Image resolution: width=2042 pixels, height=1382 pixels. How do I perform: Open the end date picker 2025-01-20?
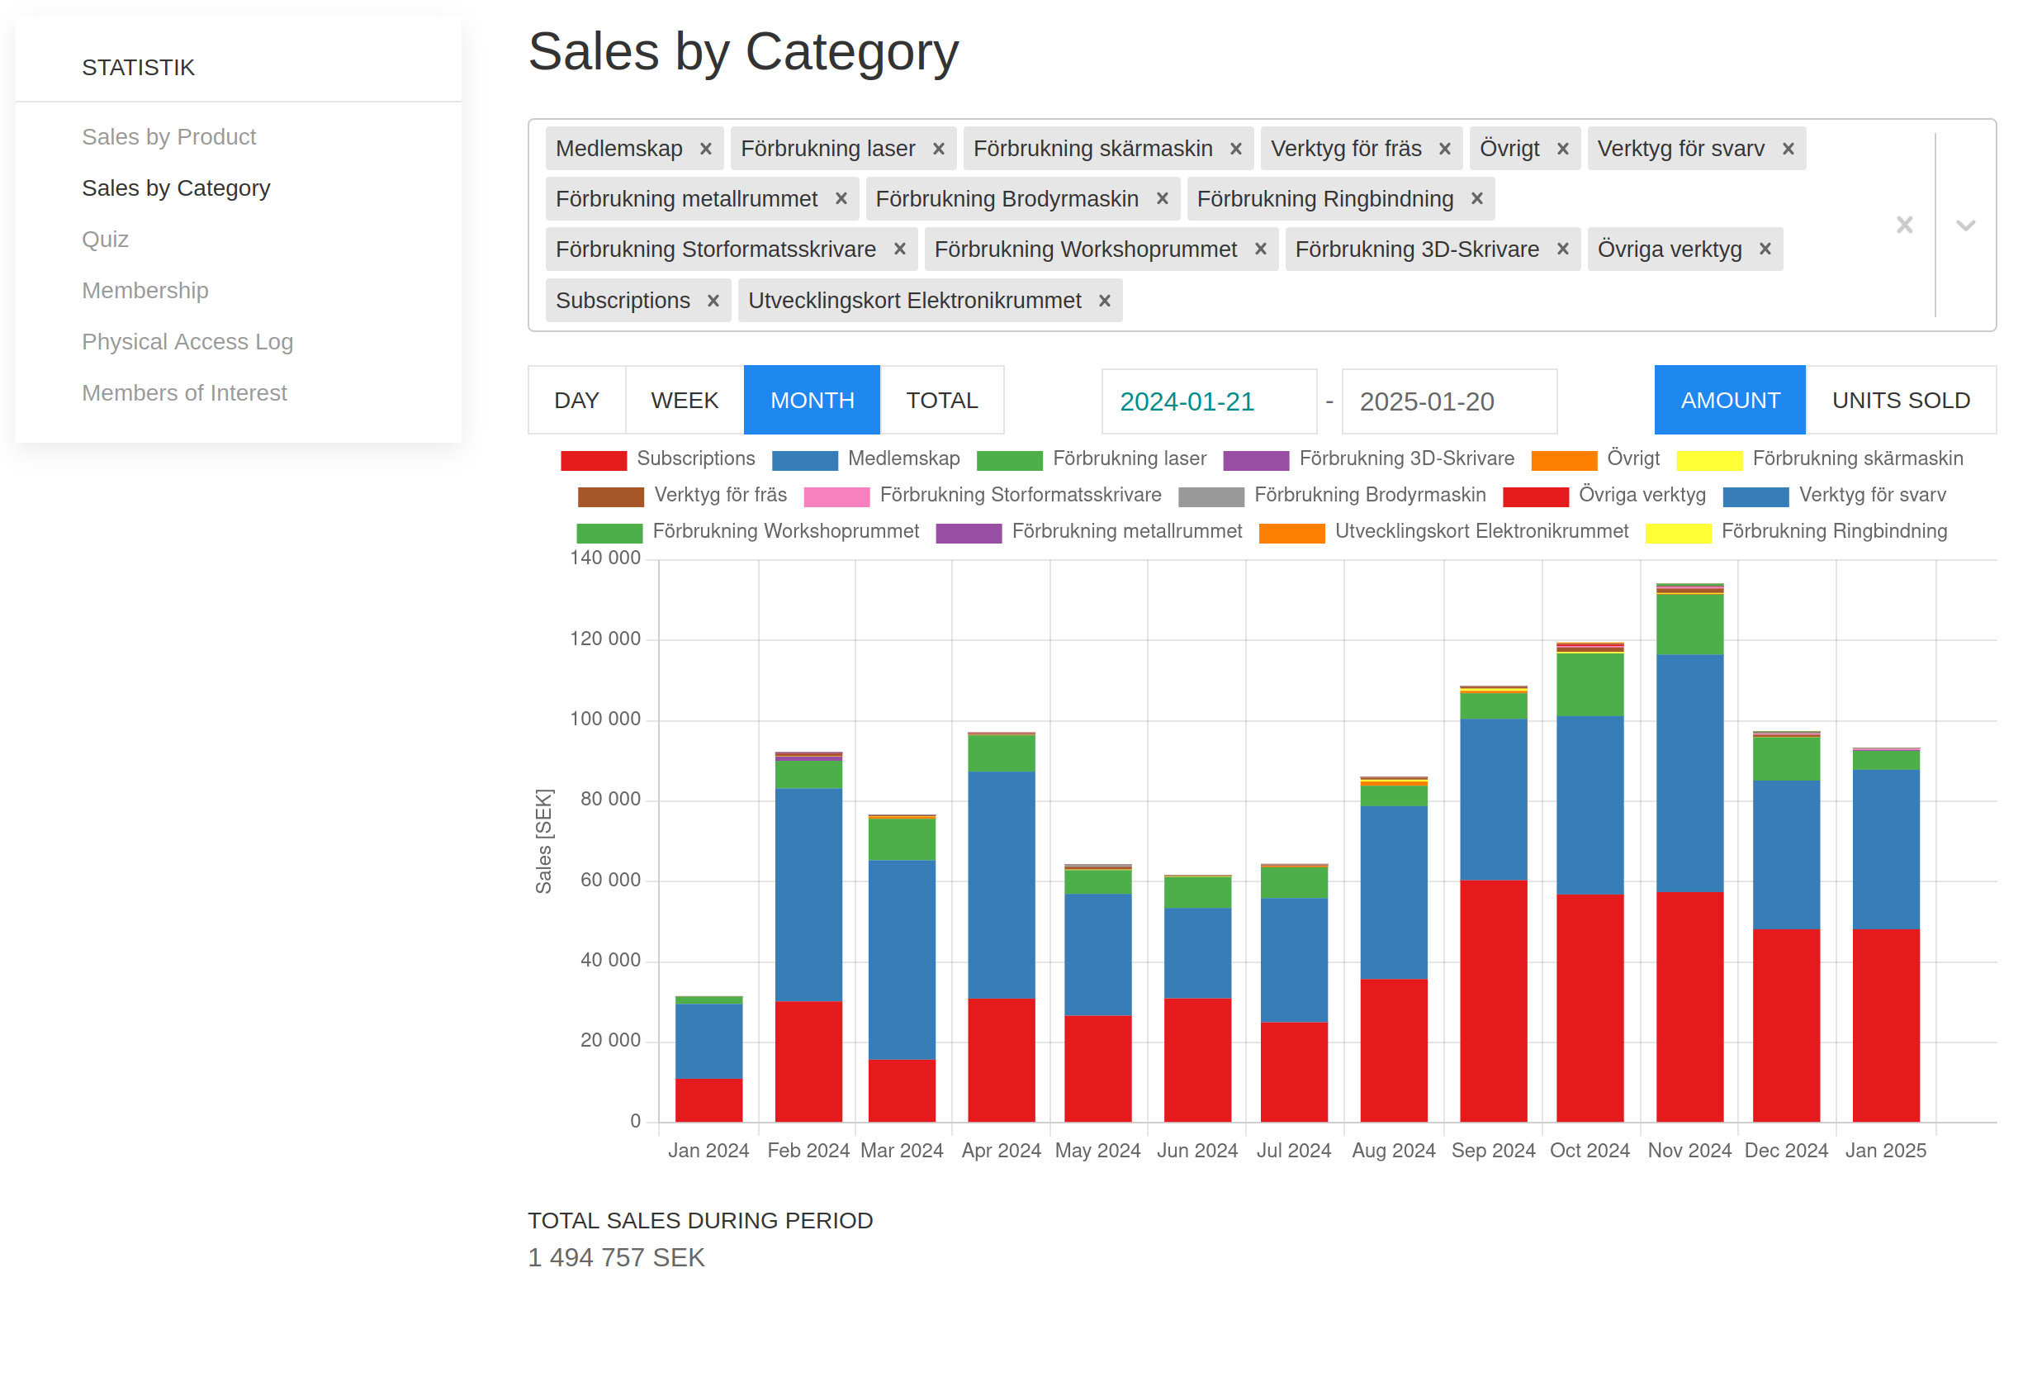tap(1448, 401)
